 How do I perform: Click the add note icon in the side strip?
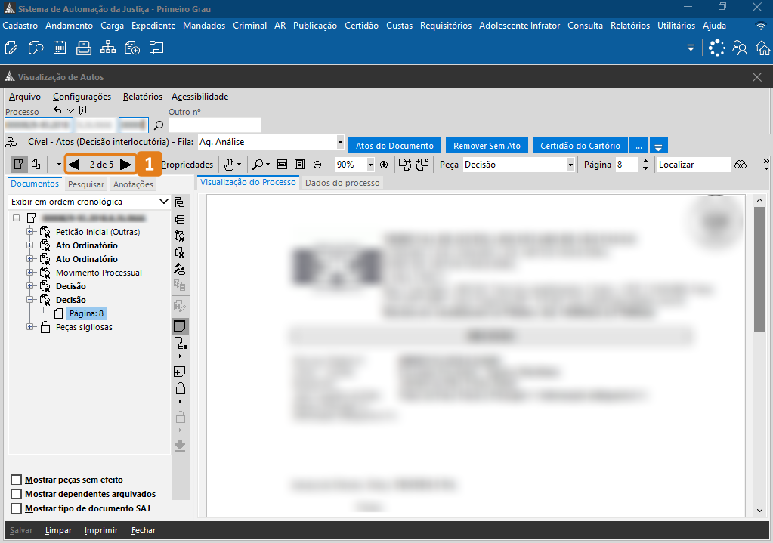click(x=180, y=372)
